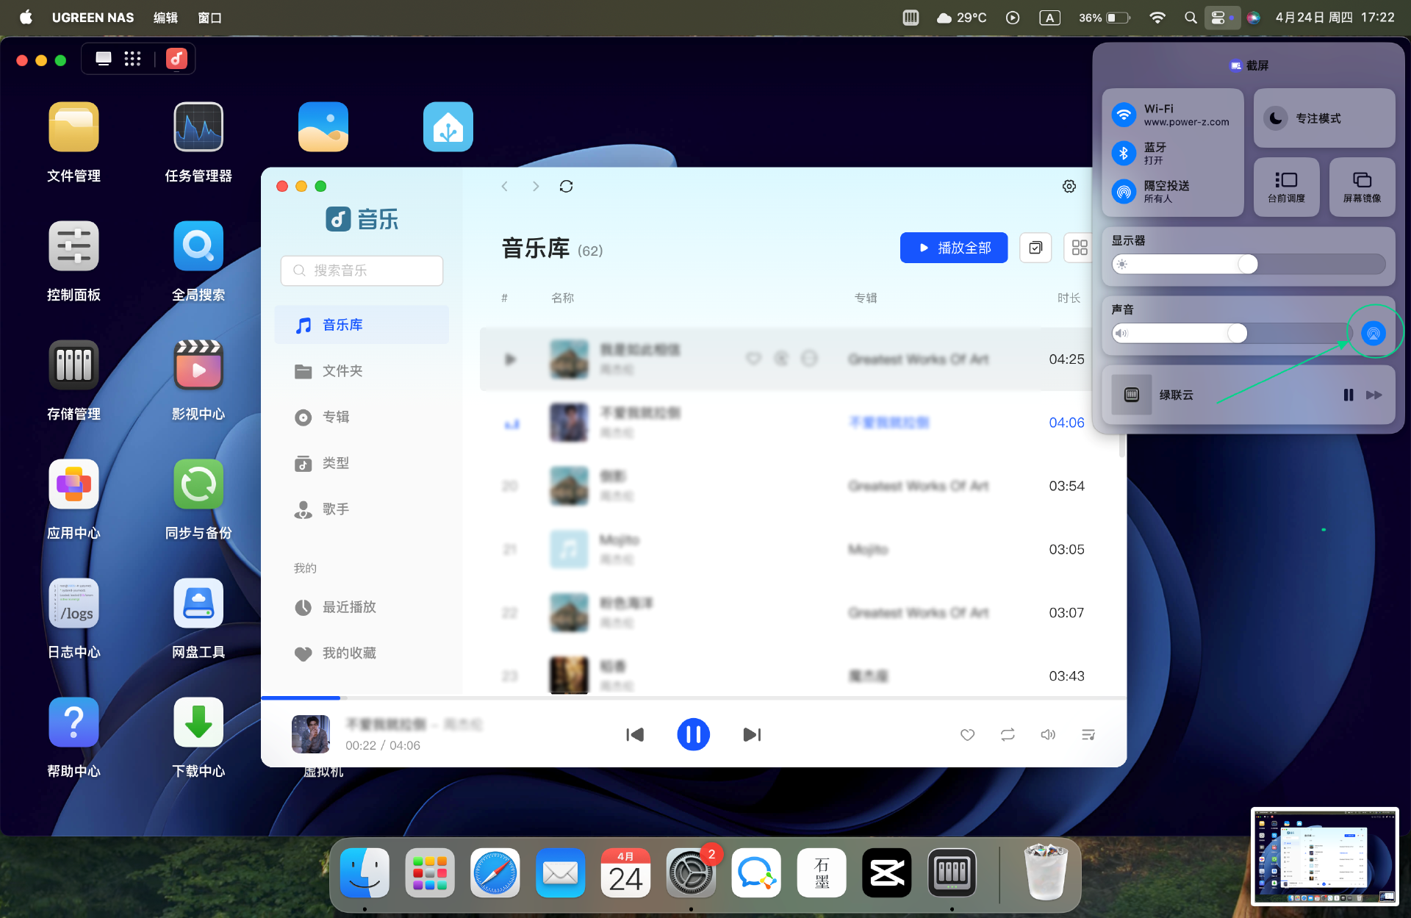1411x918 pixels.
Task: Open the 窗口 menu in menu bar
Action: click(210, 18)
